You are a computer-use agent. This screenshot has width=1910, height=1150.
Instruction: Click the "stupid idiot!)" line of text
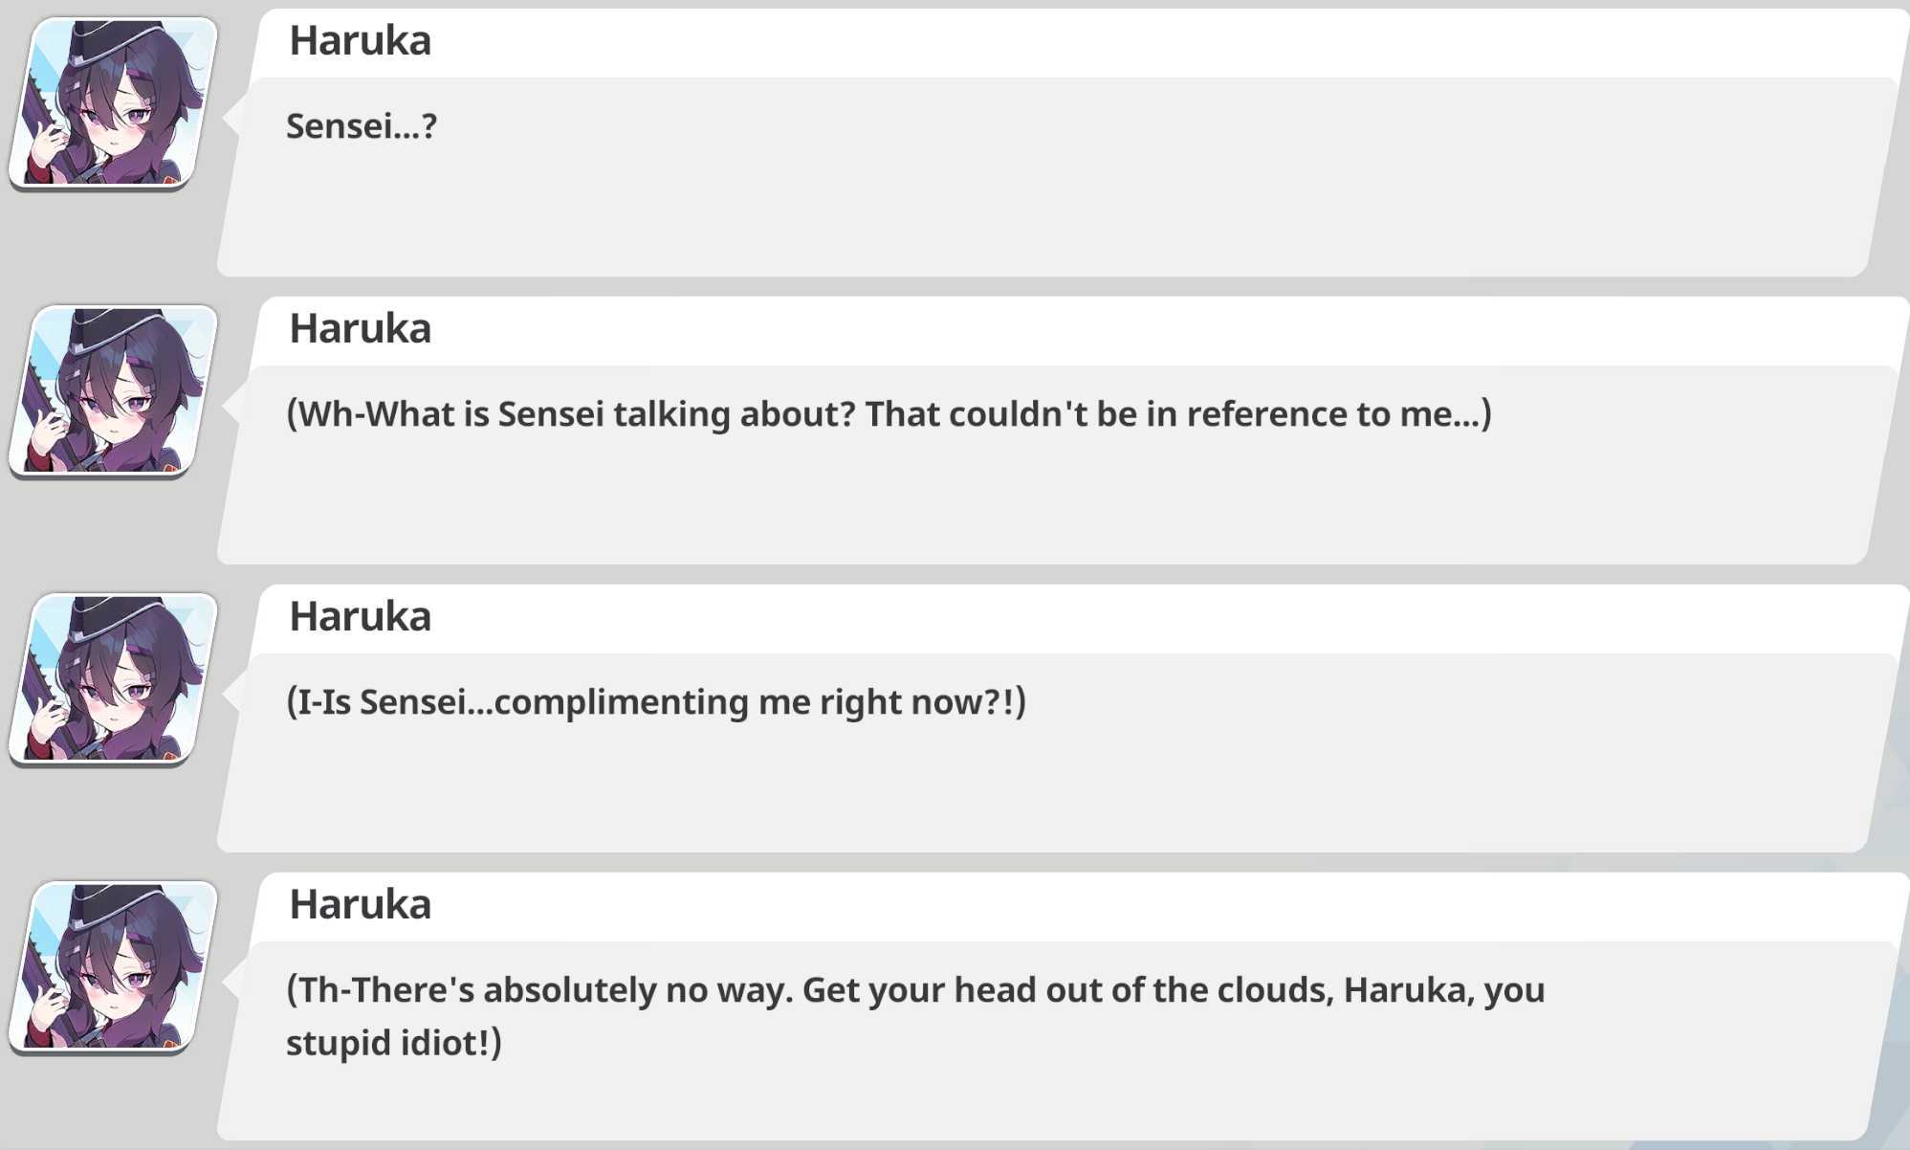click(394, 1043)
